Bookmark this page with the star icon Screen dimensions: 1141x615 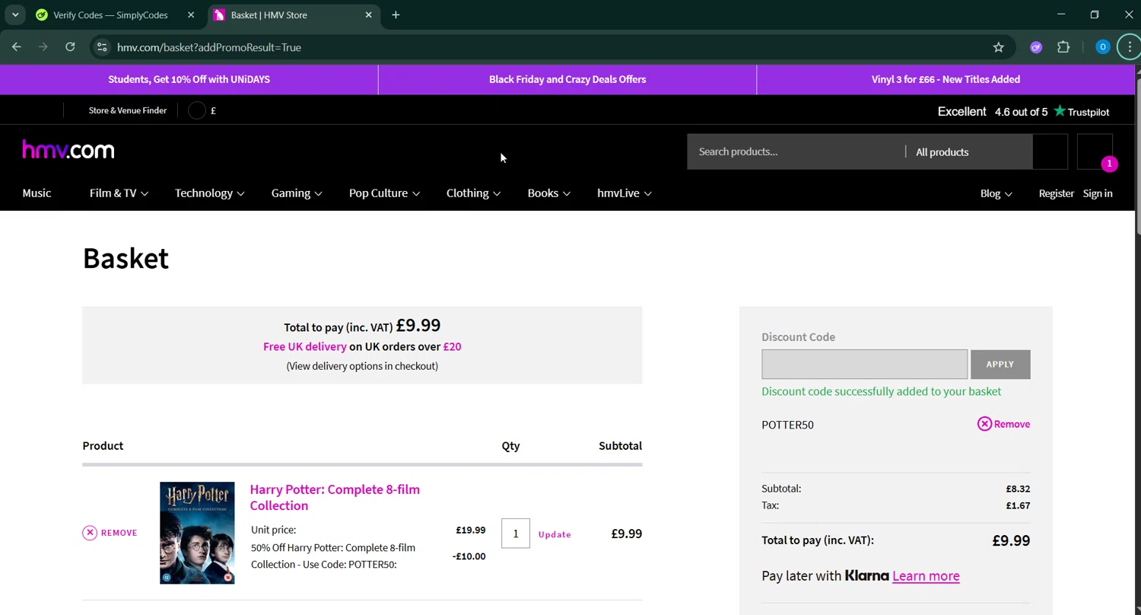click(x=999, y=47)
